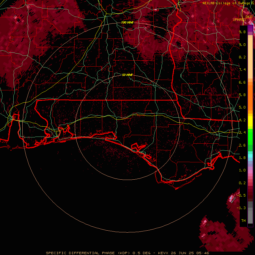
Task: Click the "TH" threshold label on scale
Action: [243, 221]
